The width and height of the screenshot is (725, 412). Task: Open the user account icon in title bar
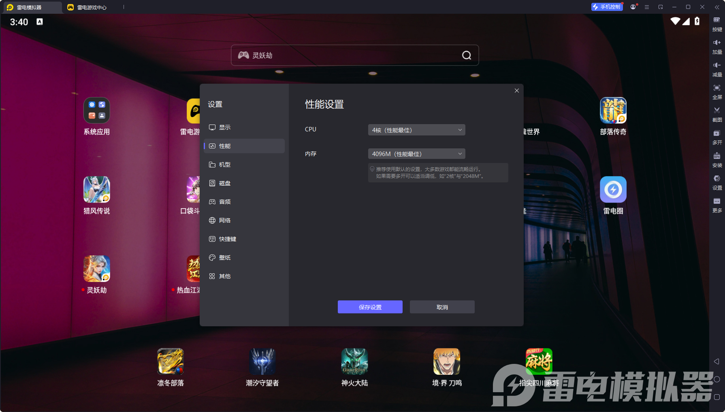tap(633, 7)
